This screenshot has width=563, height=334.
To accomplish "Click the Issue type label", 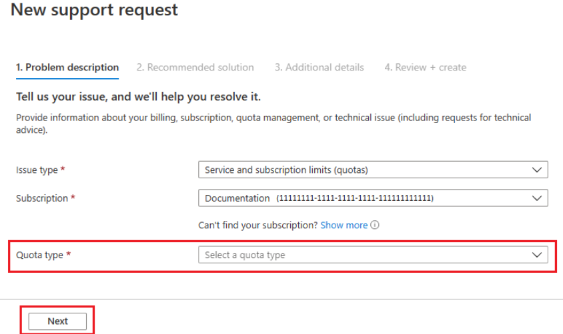I will pyautogui.click(x=37, y=170).
